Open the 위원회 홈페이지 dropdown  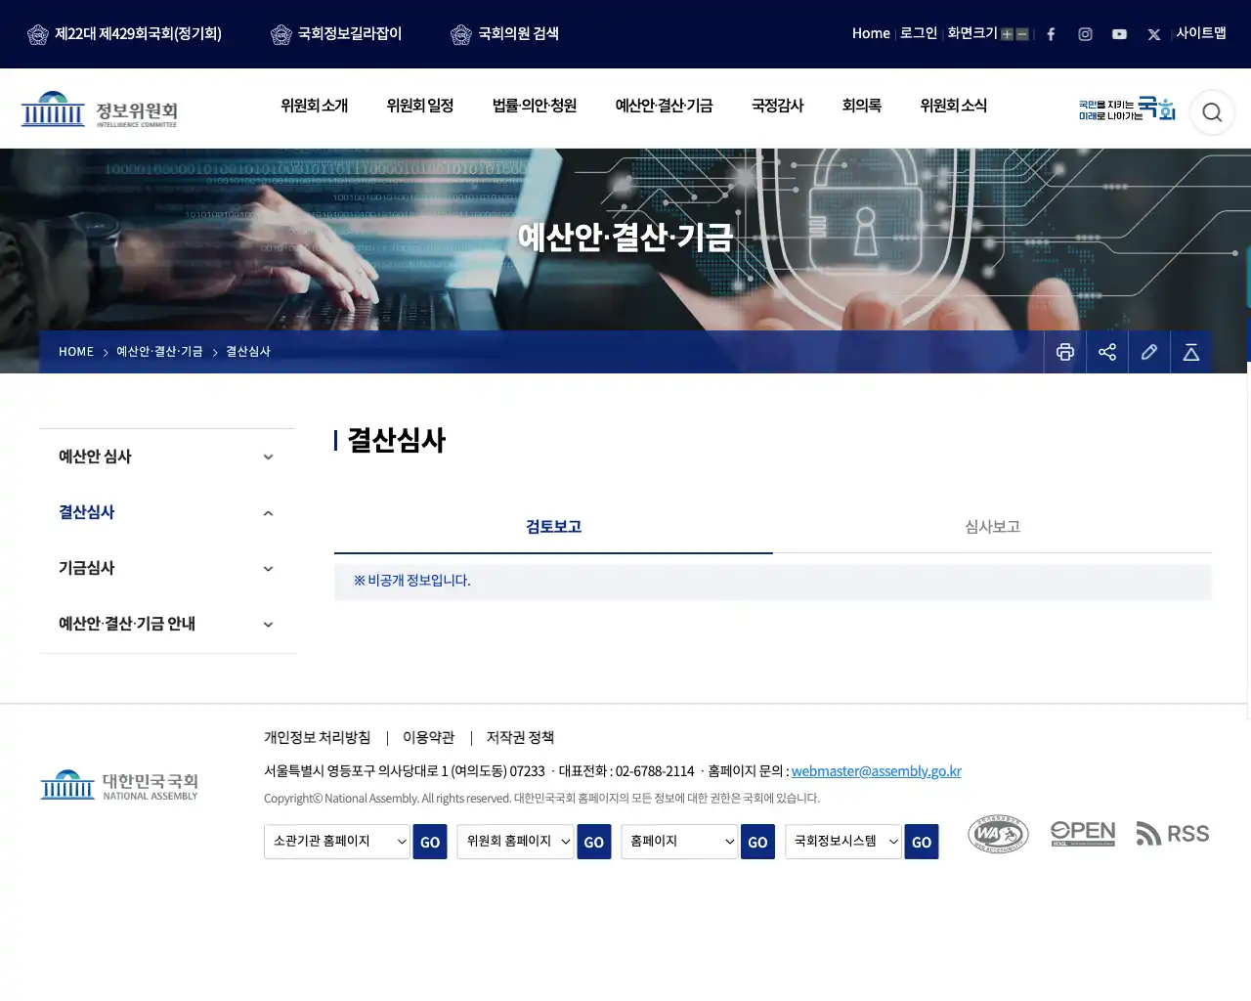point(515,842)
